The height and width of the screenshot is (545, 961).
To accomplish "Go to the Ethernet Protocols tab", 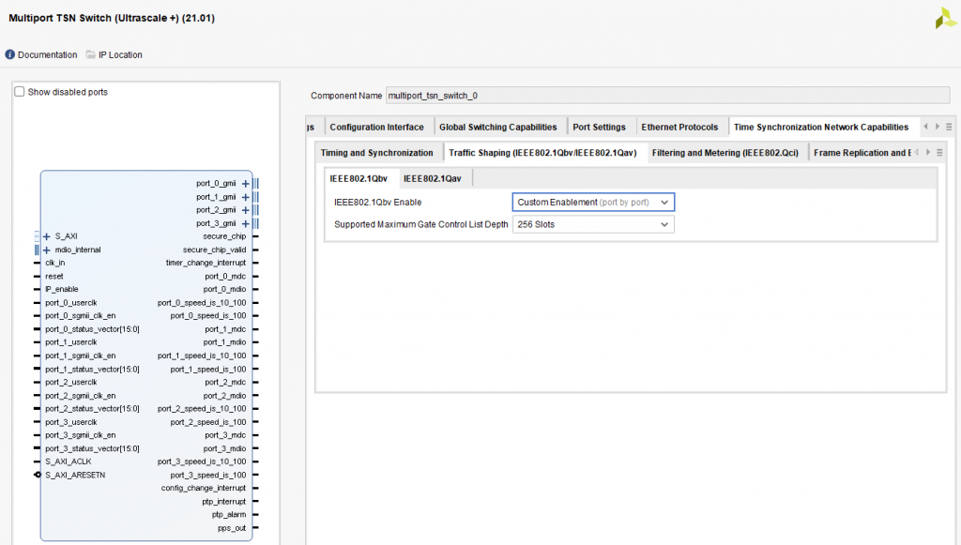I will (679, 127).
